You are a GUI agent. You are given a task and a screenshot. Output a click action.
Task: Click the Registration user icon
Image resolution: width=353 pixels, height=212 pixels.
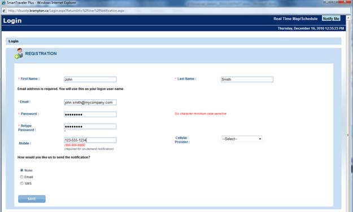pyautogui.click(x=19, y=54)
